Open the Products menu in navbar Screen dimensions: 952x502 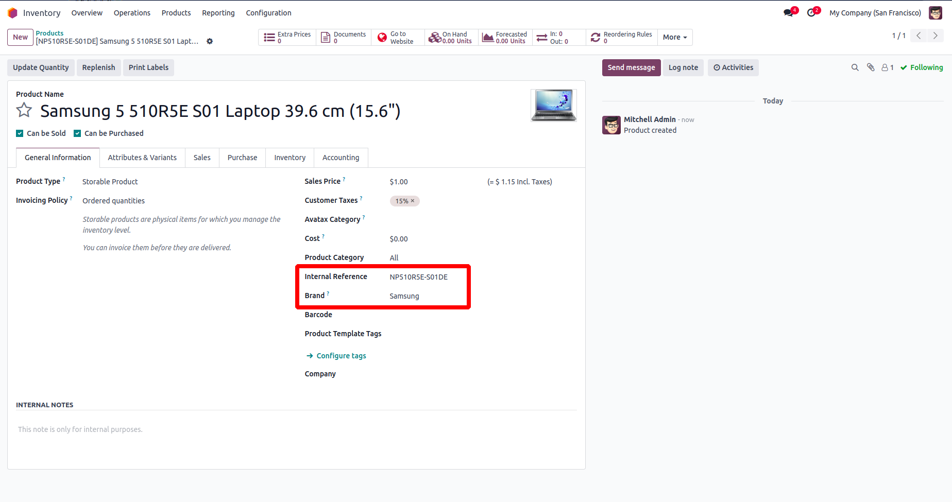(176, 13)
